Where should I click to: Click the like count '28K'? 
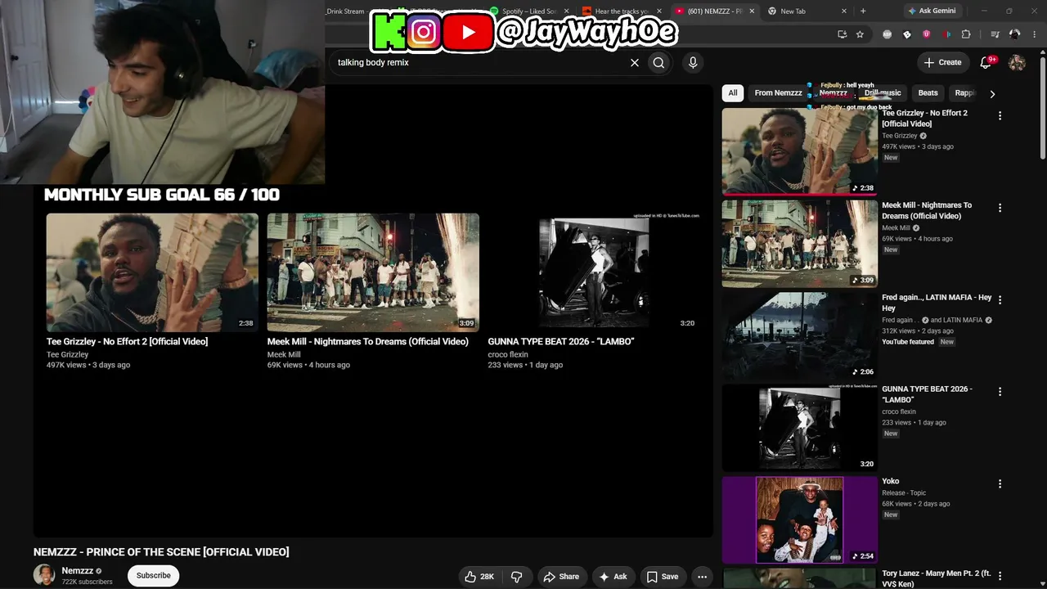point(487,577)
